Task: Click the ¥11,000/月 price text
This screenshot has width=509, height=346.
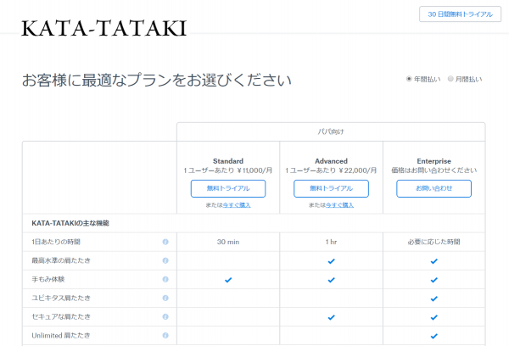Action: (255, 170)
